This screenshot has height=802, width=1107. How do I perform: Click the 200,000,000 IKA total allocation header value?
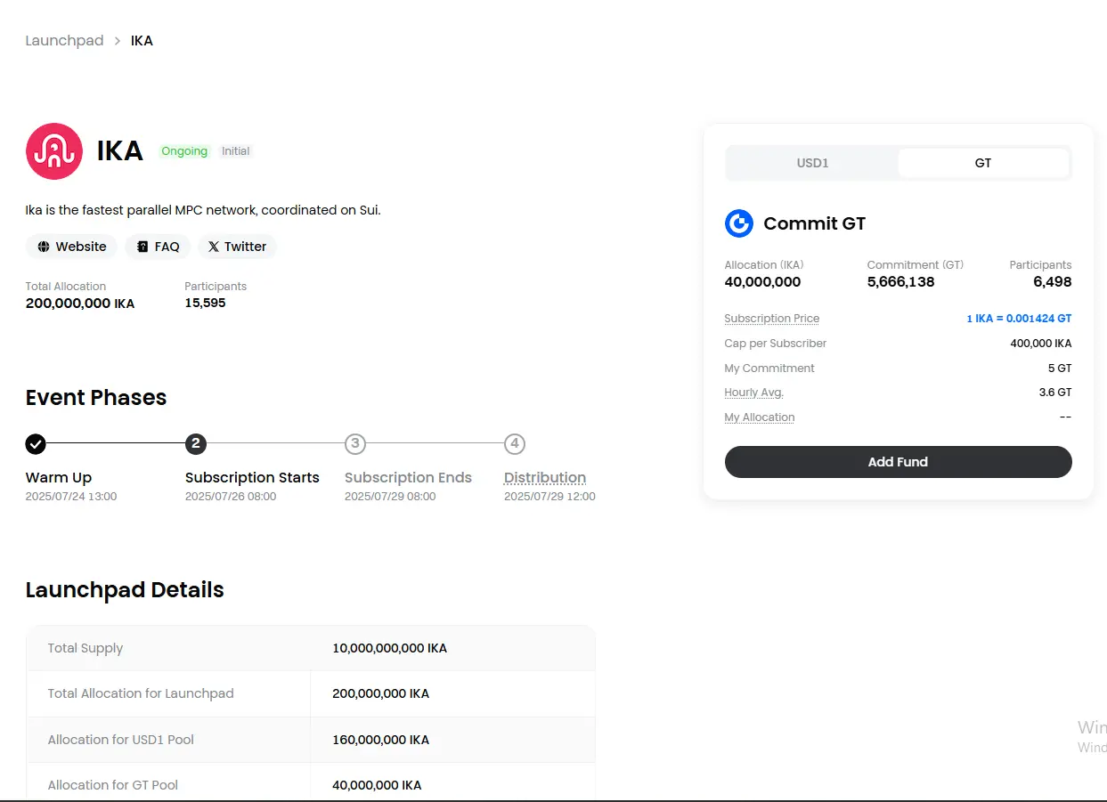(80, 304)
